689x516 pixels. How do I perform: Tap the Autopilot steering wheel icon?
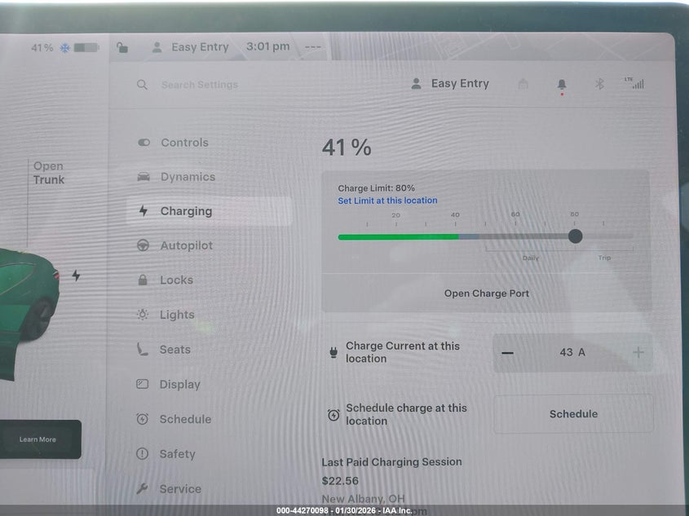(143, 245)
